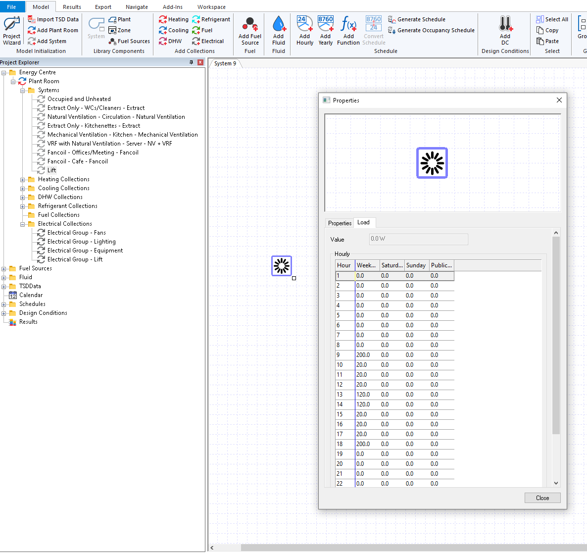The height and width of the screenshot is (553, 587).
Task: Open the Results ribbon tab
Action: (72, 7)
